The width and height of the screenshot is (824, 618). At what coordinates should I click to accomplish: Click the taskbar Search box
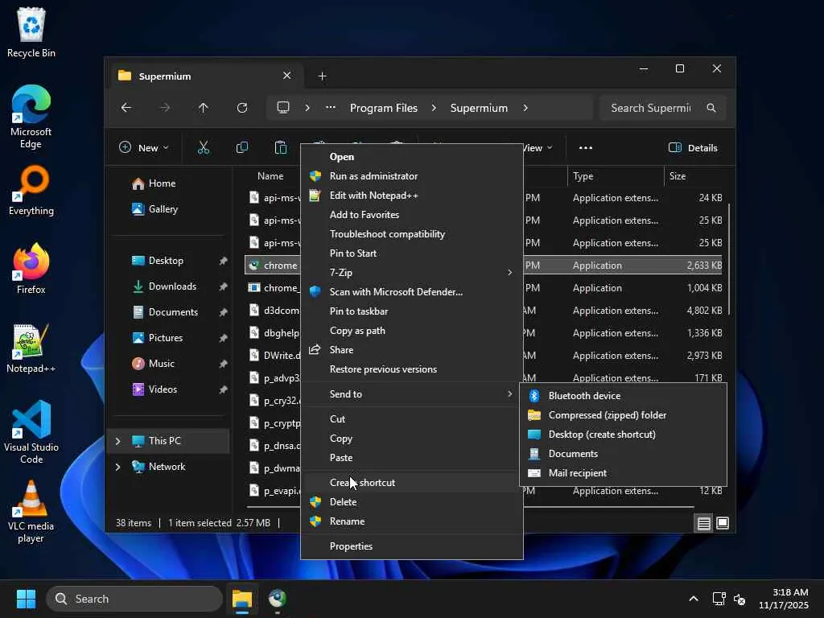coord(134,599)
